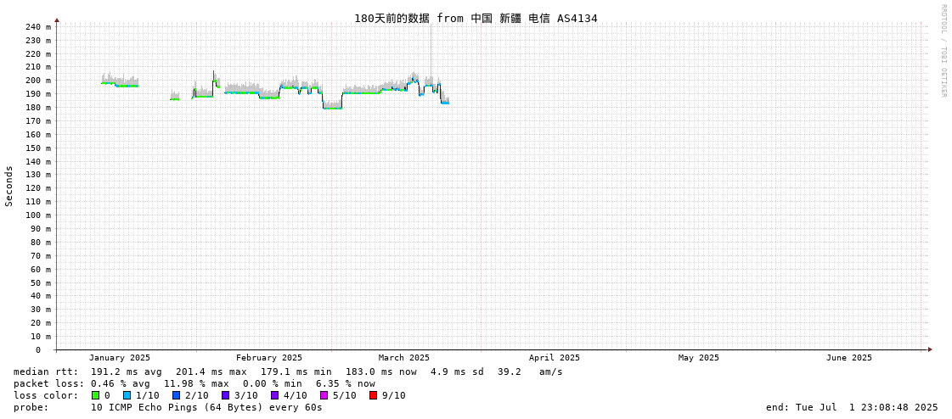Click the 100 m y-axis value
The width and height of the screenshot is (952, 419).
37,215
